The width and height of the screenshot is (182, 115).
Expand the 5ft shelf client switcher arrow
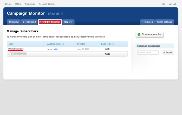pyautogui.click(x=62, y=14)
